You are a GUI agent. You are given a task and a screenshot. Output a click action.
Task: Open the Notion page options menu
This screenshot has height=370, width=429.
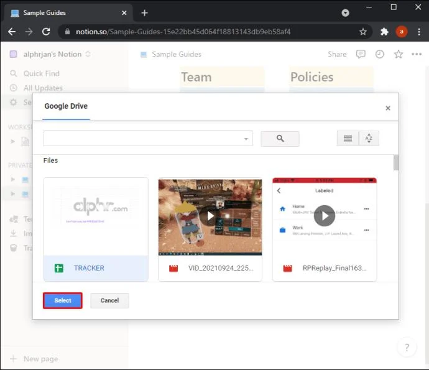[417, 54]
